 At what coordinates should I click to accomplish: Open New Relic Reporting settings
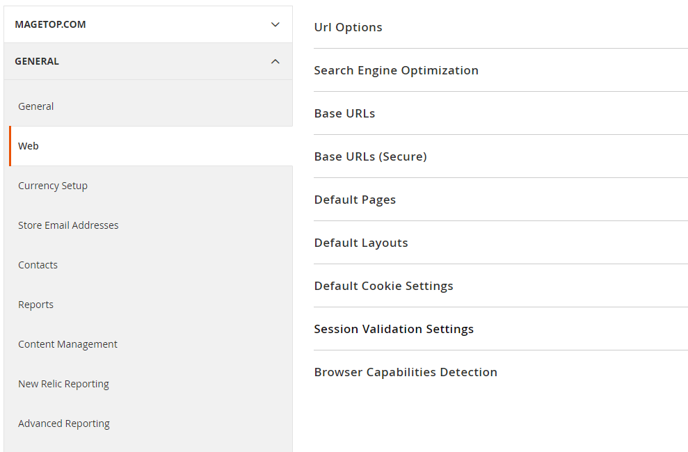coord(63,384)
